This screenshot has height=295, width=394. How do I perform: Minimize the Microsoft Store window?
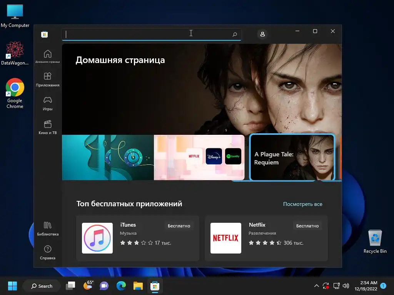(297, 31)
